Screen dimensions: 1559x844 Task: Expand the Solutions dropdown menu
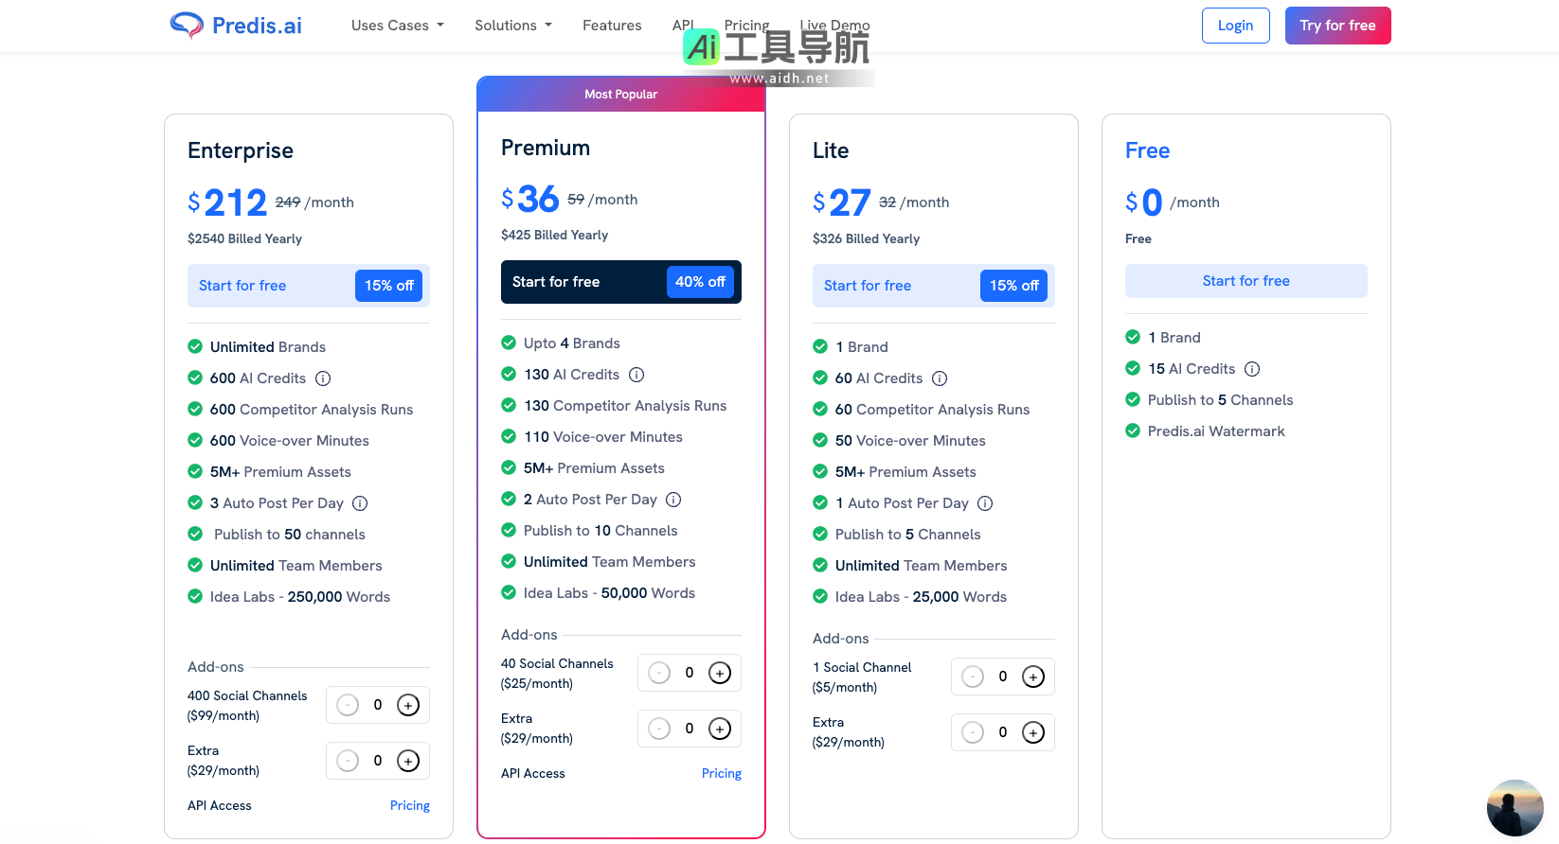(x=512, y=26)
